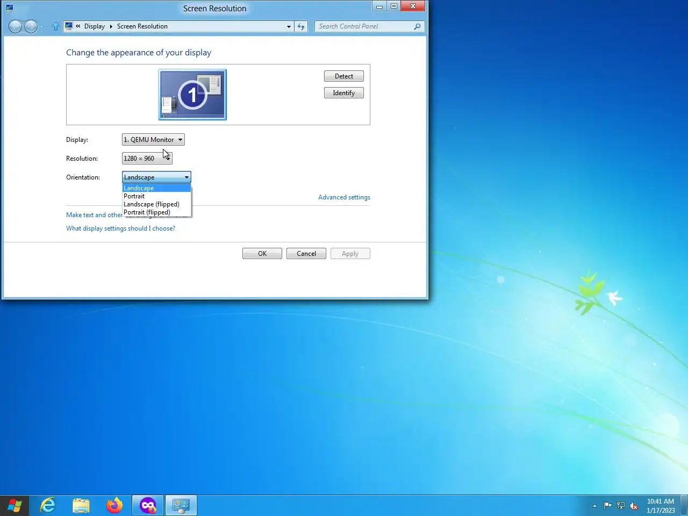
Task: Maximize the Screen Resolution window
Action: coord(394,6)
